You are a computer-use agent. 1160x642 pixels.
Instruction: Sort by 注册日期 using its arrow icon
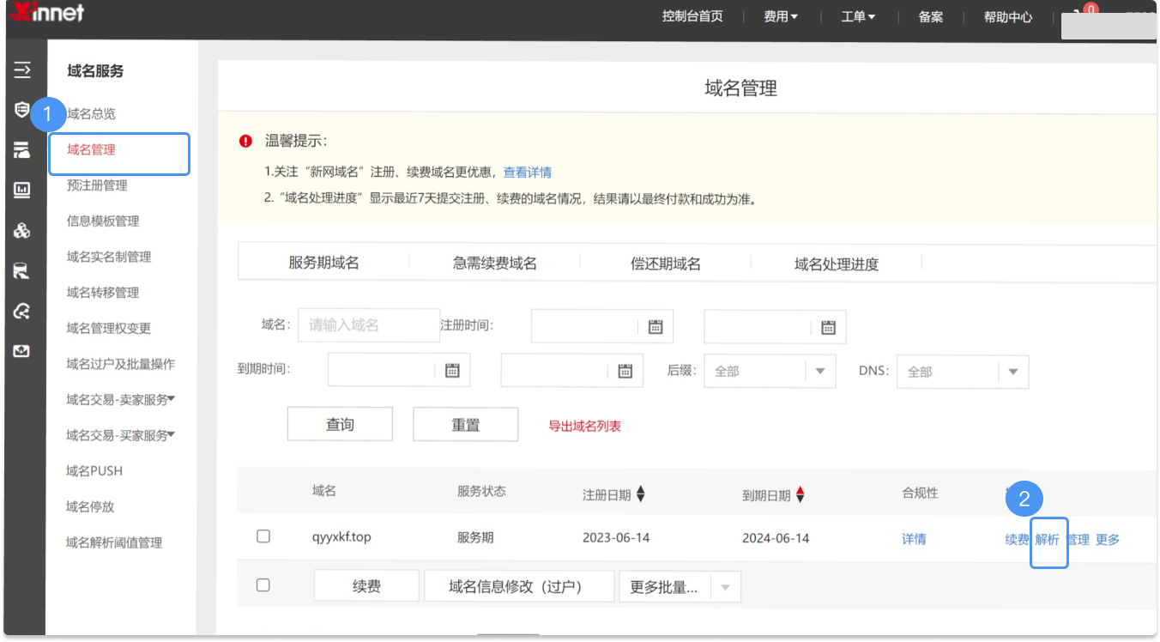640,494
